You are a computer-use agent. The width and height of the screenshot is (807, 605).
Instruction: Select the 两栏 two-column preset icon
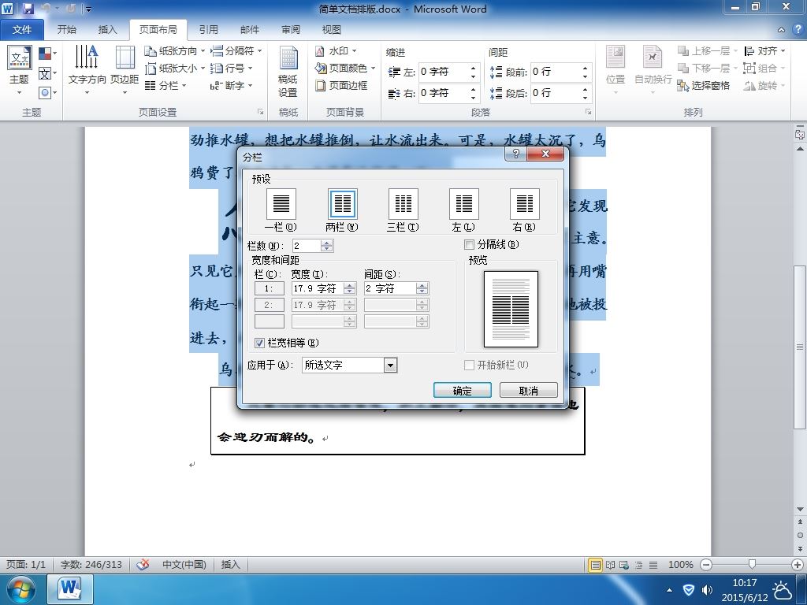342,204
